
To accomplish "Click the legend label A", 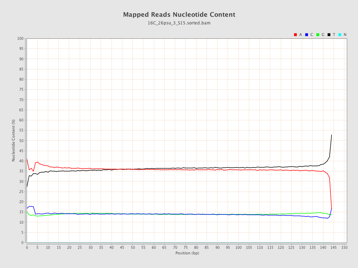I will click(x=300, y=35).
